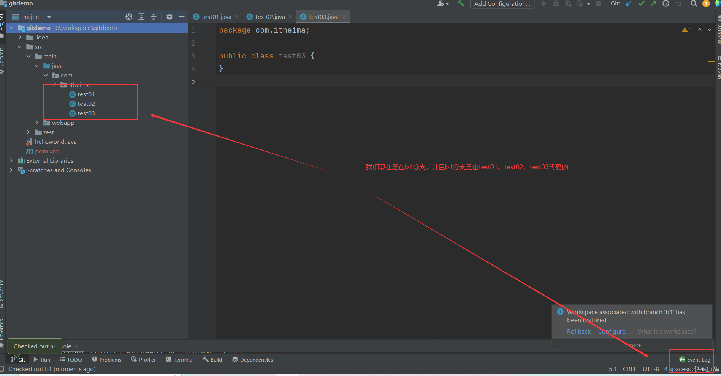Click the Git Push arrow icon
This screenshot has height=376, width=721.
pyautogui.click(x=653, y=4)
